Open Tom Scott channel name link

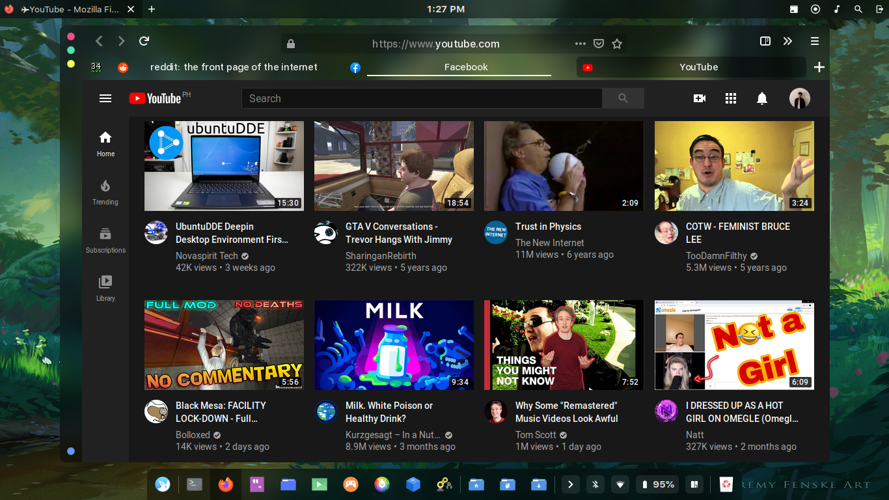(x=536, y=435)
